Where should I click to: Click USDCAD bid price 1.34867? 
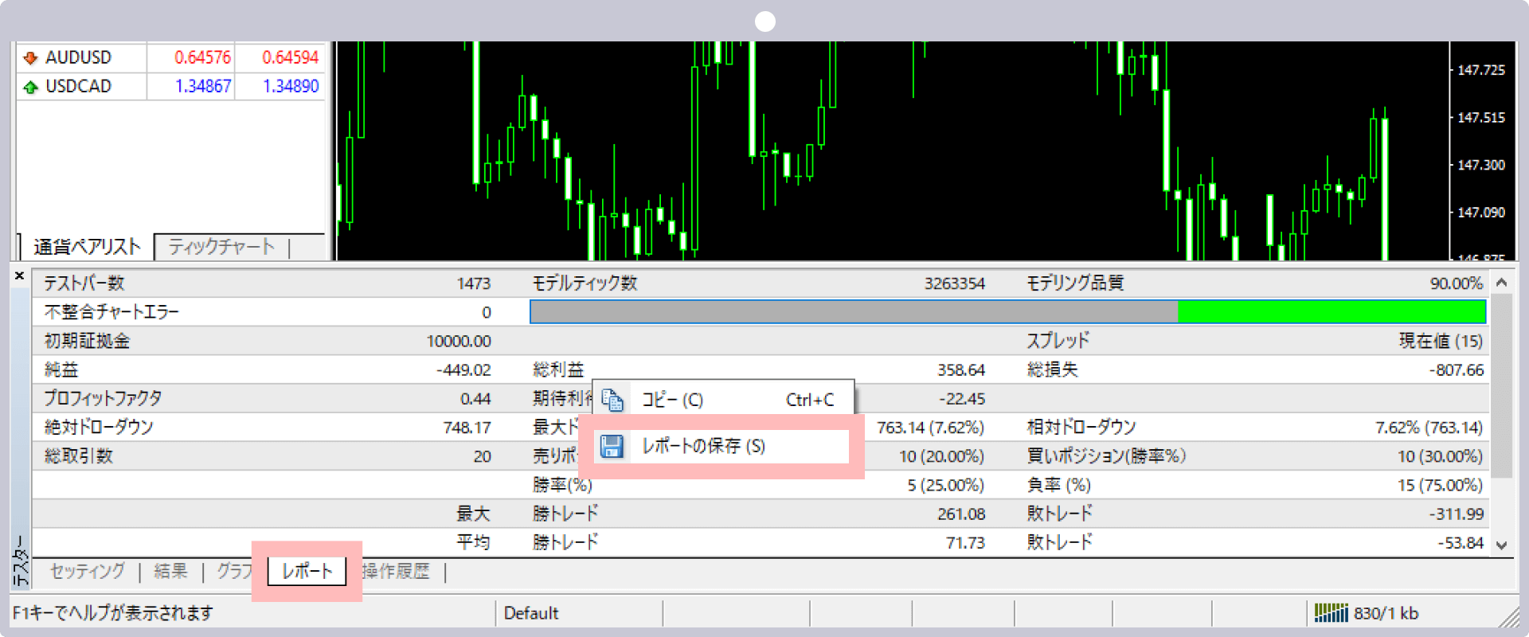[203, 86]
